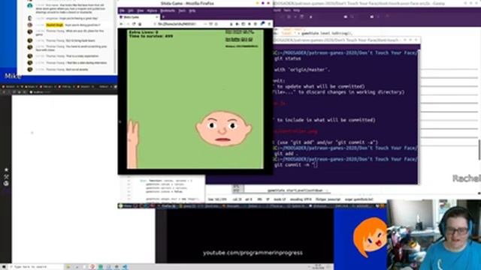The height and width of the screenshot is (270, 481).
Task: Click the Firefox entry in Linux taskbar
Action: point(168,206)
